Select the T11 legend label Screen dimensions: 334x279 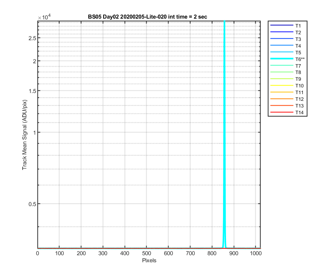coord(299,92)
